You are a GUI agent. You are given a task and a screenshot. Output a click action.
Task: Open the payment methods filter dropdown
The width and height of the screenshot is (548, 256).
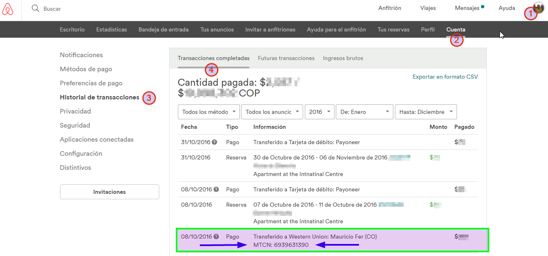[209, 112]
